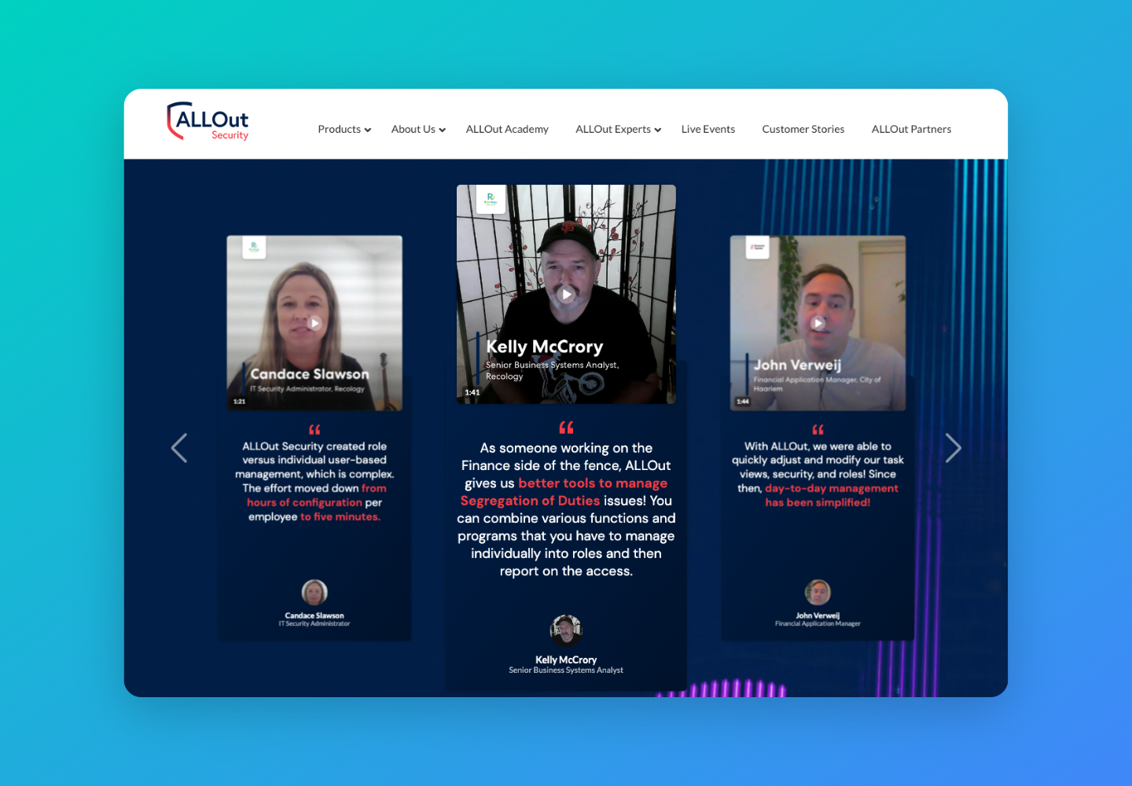Expand the Products dropdown chevron
1132x786 pixels.
(x=368, y=130)
